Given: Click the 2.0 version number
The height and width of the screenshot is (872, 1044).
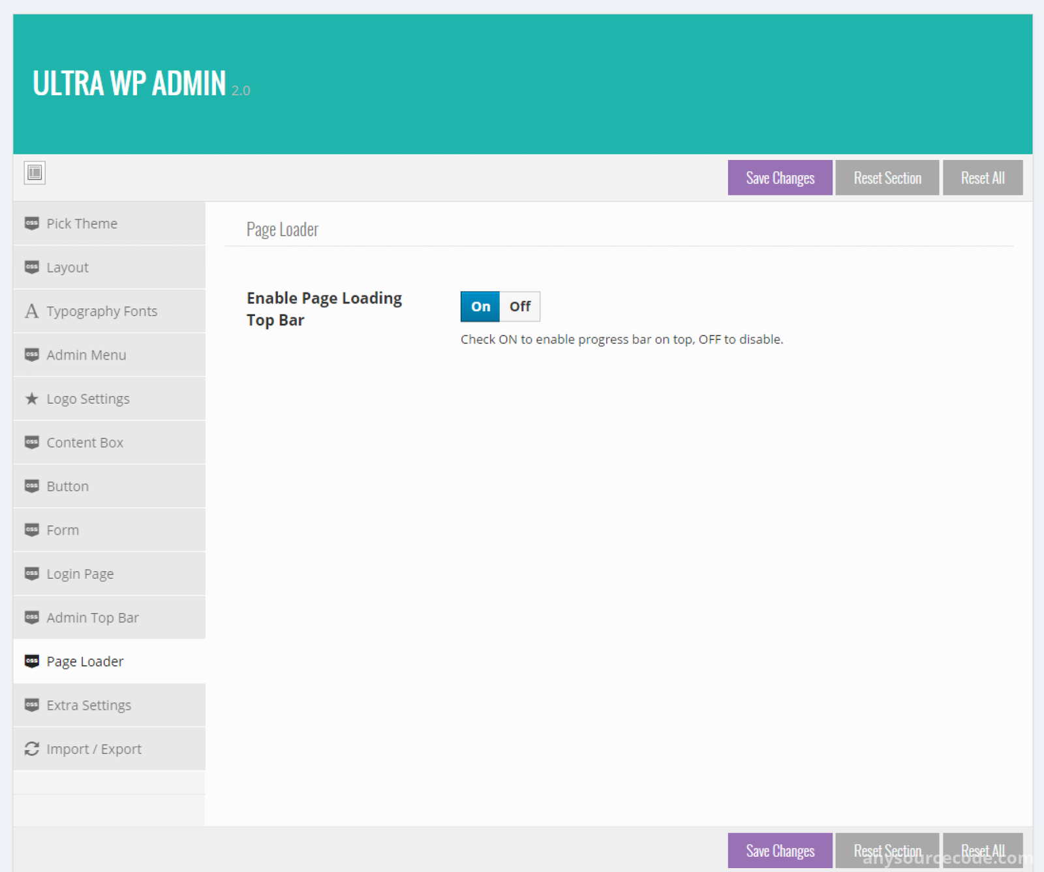Looking at the screenshot, I should tap(241, 91).
